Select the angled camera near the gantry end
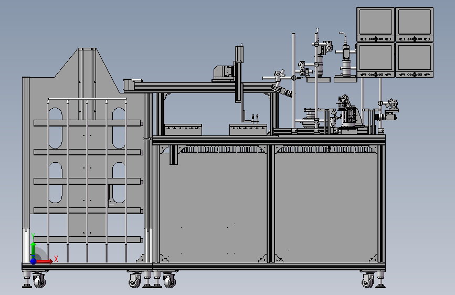 [282, 91]
